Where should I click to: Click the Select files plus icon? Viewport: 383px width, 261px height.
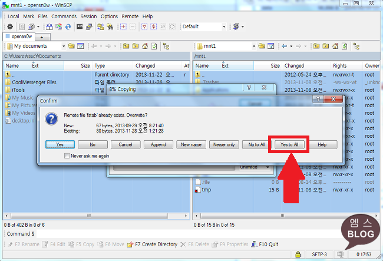coord(123,27)
